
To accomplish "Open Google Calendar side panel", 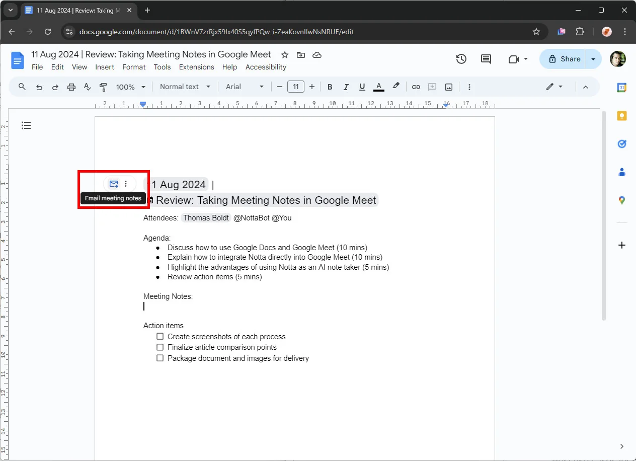I will [x=622, y=88].
